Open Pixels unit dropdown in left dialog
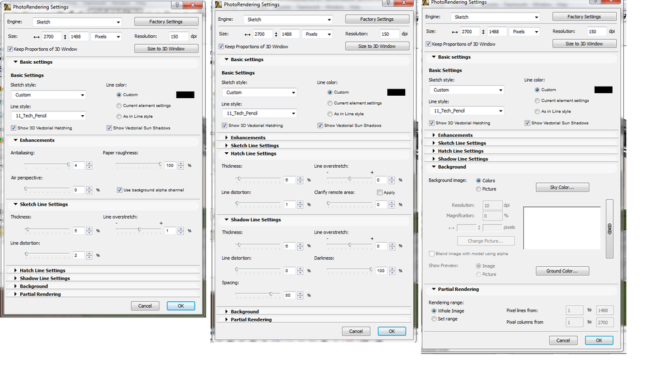The image size is (650, 367). (x=106, y=36)
